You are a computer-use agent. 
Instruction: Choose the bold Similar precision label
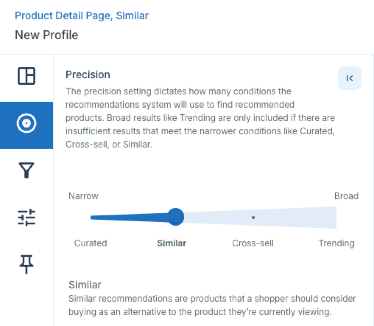point(172,243)
